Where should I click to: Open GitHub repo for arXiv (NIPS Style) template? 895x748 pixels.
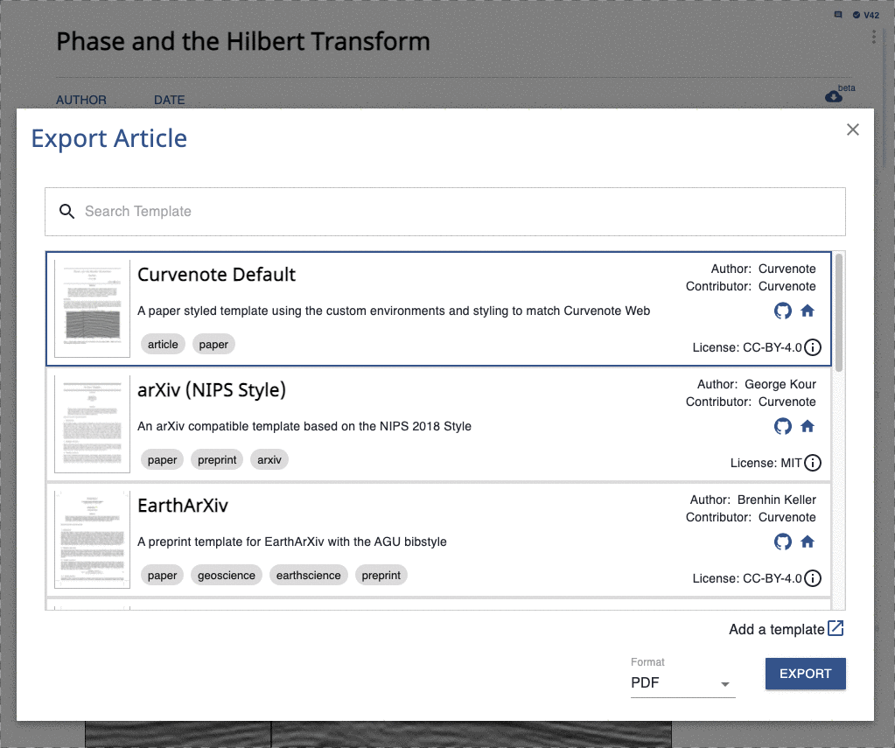pos(782,426)
